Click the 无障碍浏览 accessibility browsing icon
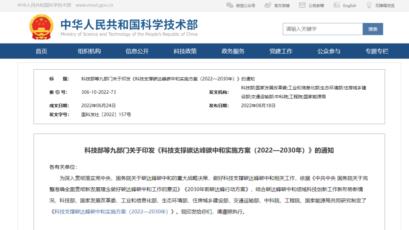409x230 pixels. point(368,5)
